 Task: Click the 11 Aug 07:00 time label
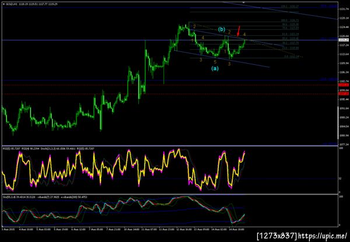click(149, 229)
